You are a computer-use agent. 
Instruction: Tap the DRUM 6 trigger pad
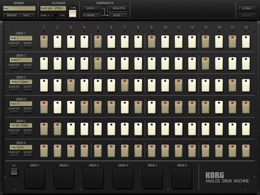[181, 178]
